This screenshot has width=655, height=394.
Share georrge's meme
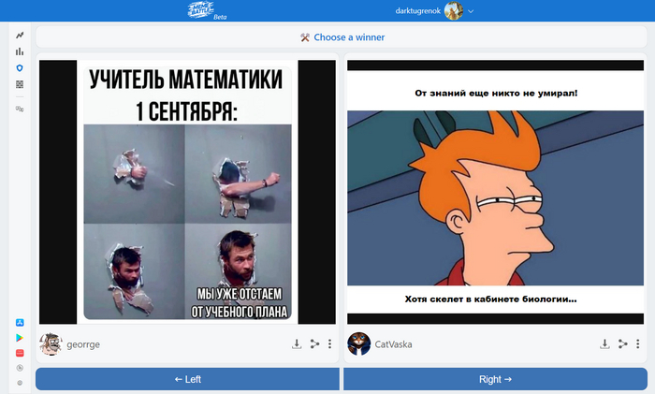click(314, 344)
